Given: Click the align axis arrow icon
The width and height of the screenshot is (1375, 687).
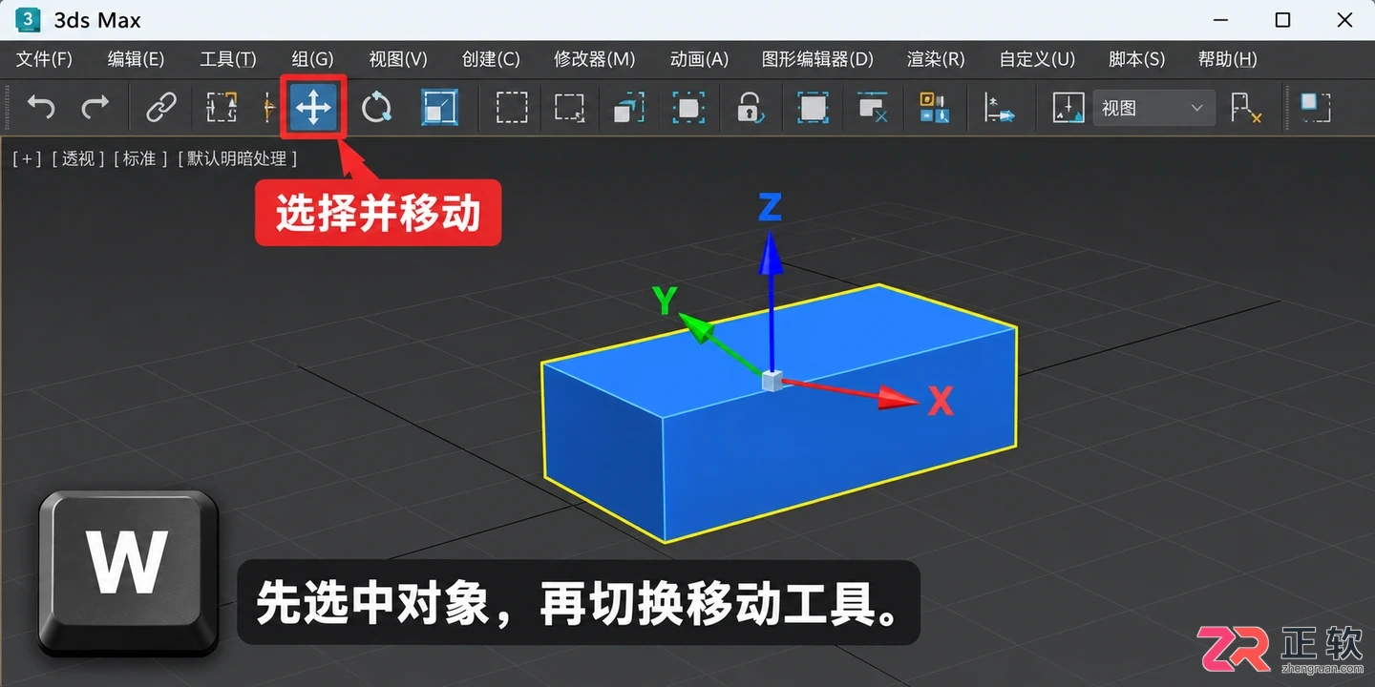Looking at the screenshot, I should pos(999,108).
